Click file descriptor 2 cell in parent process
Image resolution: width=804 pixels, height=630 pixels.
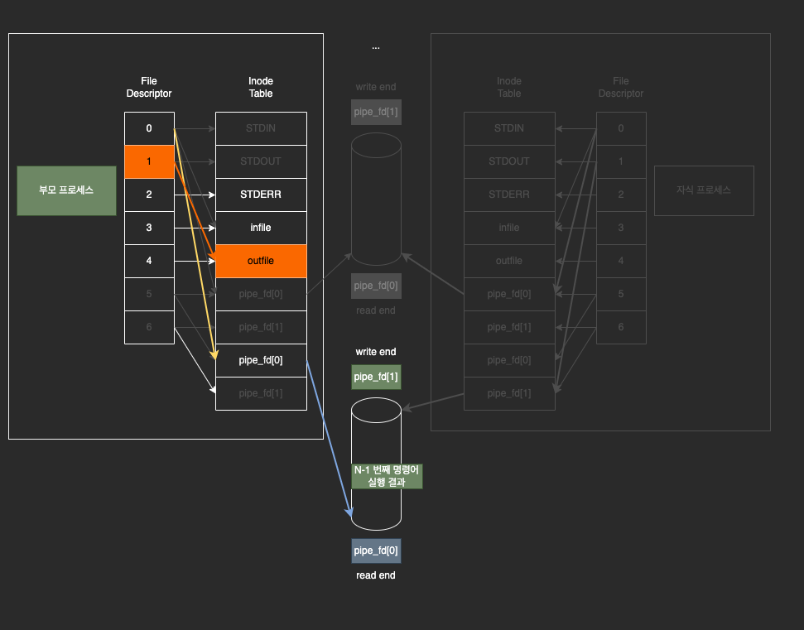(149, 195)
